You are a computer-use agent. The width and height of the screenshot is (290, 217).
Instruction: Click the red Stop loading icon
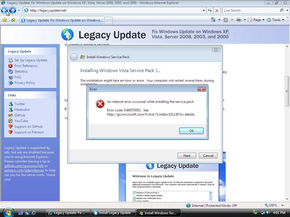(x=217, y=10)
